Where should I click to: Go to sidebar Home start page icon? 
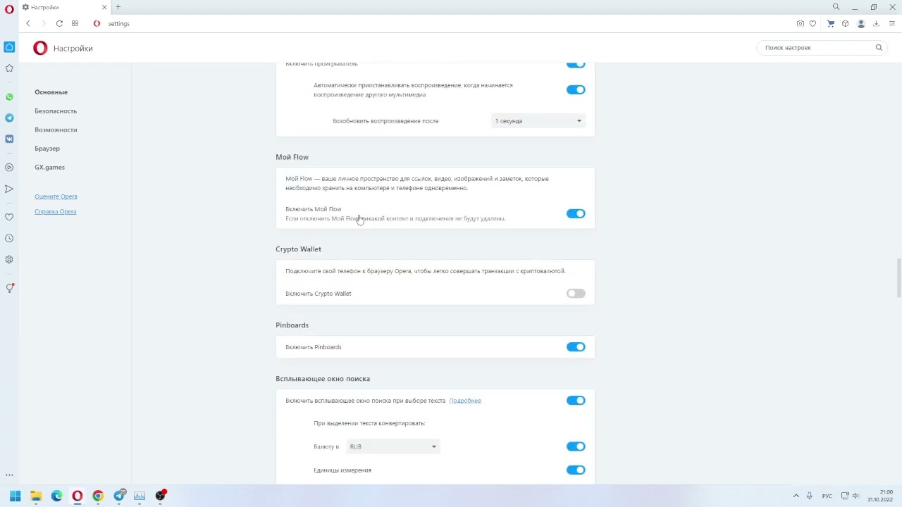(9, 47)
